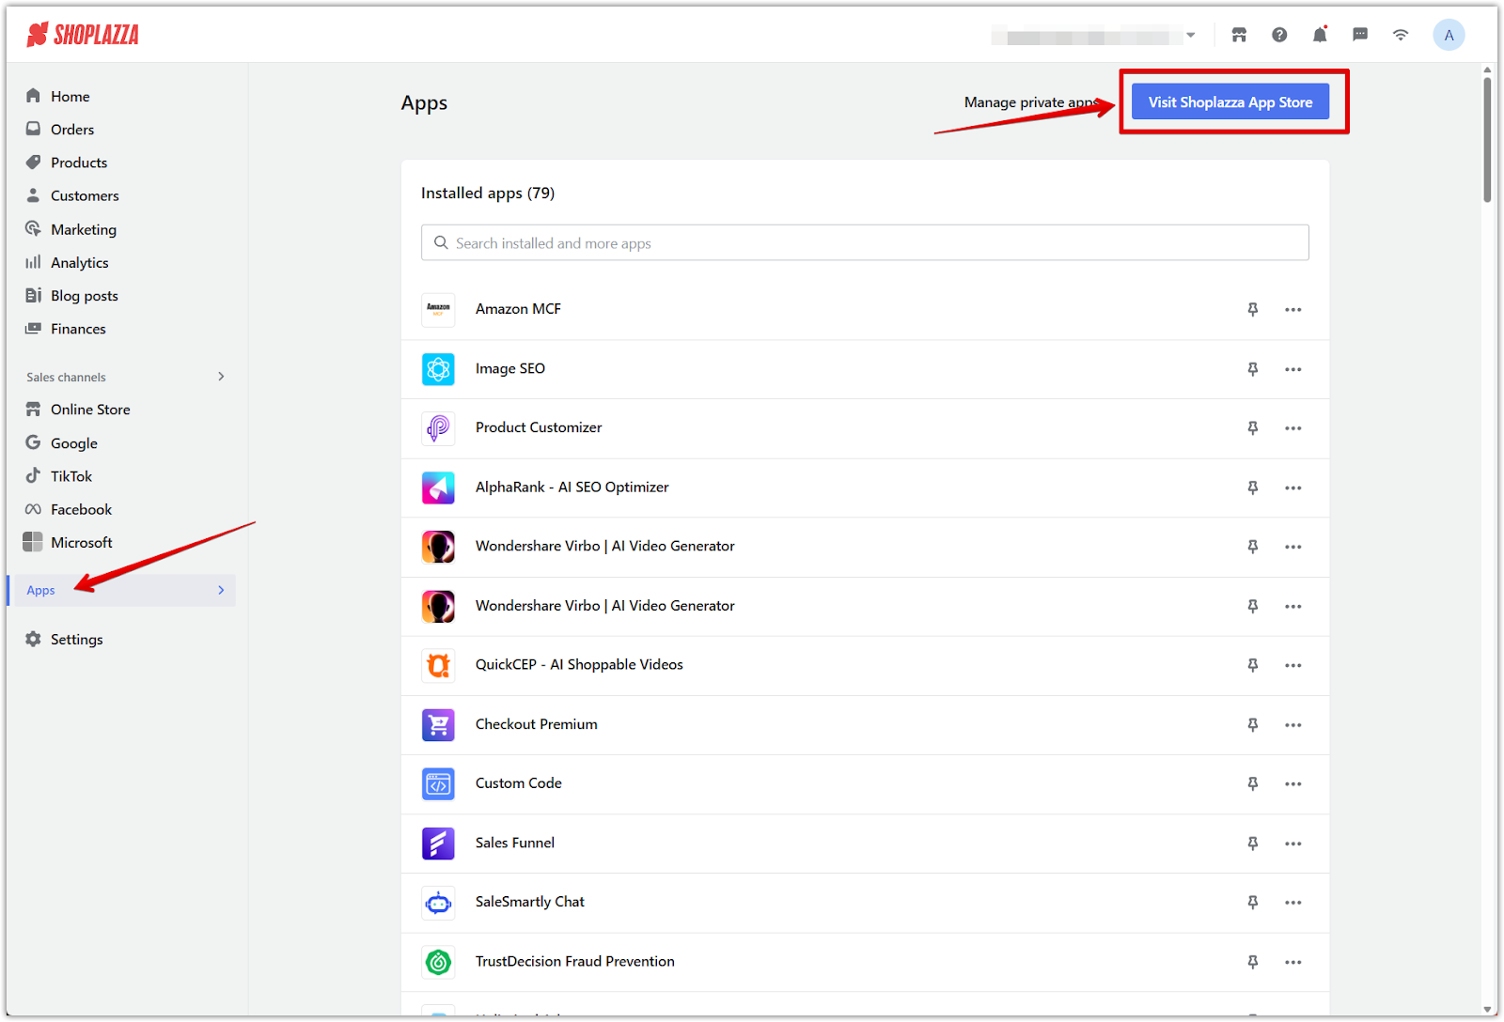The height and width of the screenshot is (1022, 1504).
Task: Click the Shoplazza logo
Action: click(x=83, y=35)
